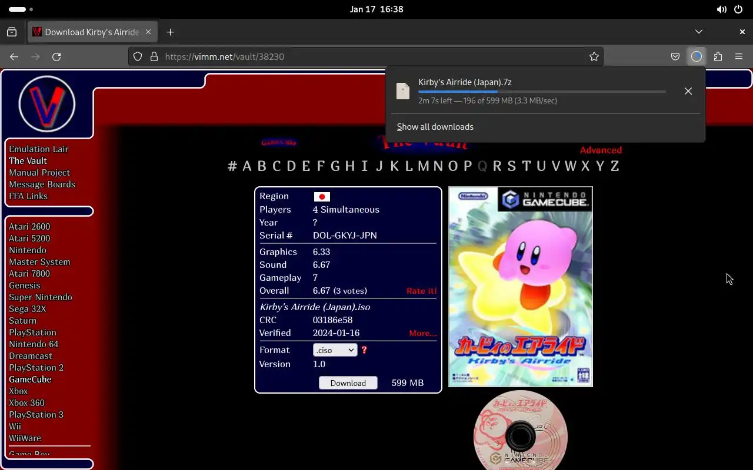Screen dimensions: 753x470
Task: Click the Japan flag region icon
Action: pyautogui.click(x=322, y=197)
